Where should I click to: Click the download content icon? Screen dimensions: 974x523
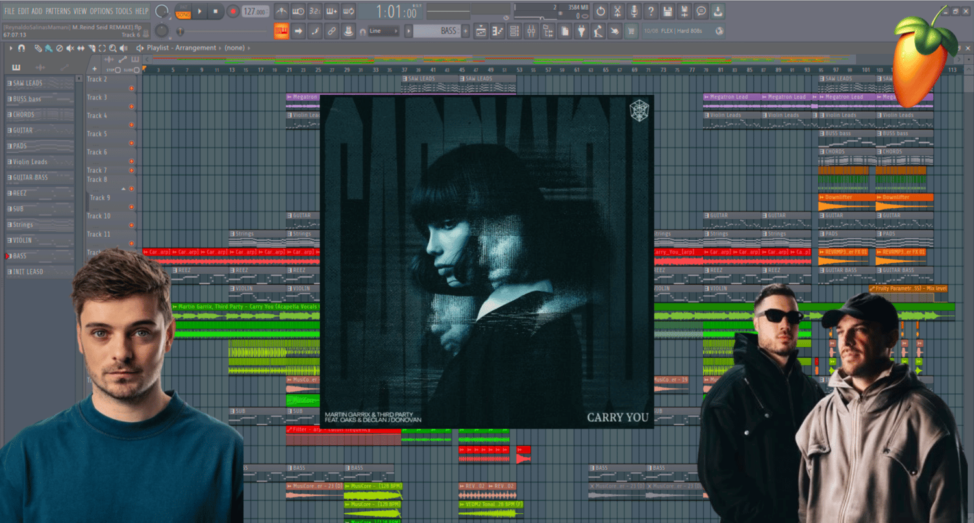click(718, 11)
